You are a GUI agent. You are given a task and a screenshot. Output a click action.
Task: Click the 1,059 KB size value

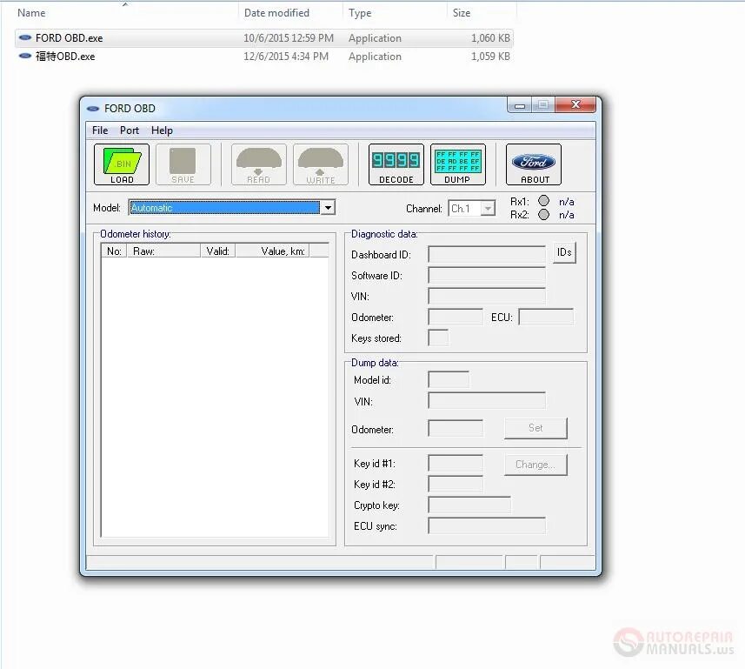coord(490,57)
